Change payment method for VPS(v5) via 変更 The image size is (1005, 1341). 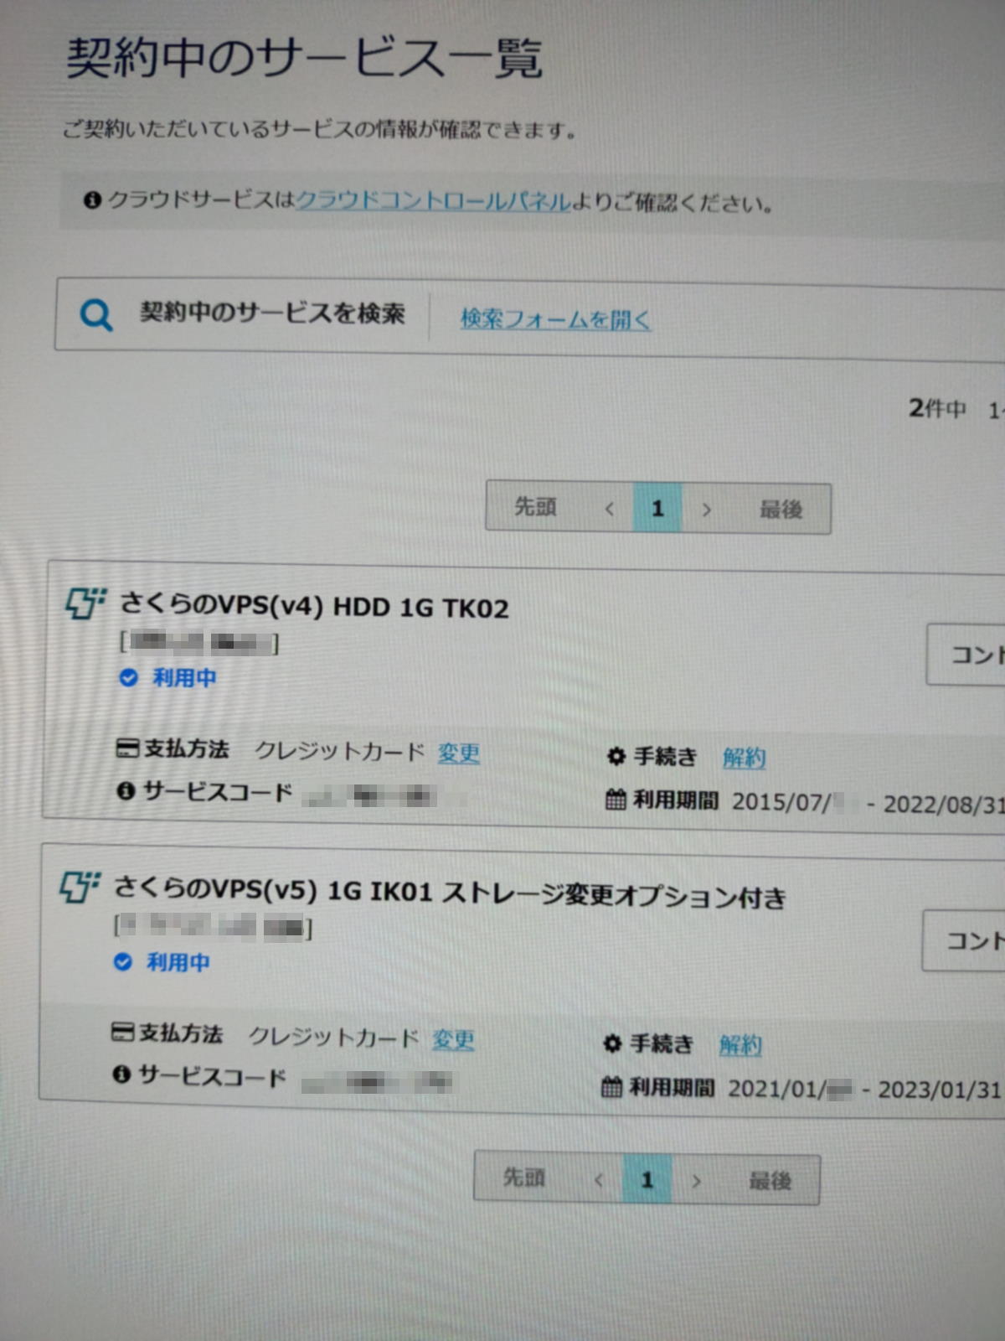pos(453,1039)
